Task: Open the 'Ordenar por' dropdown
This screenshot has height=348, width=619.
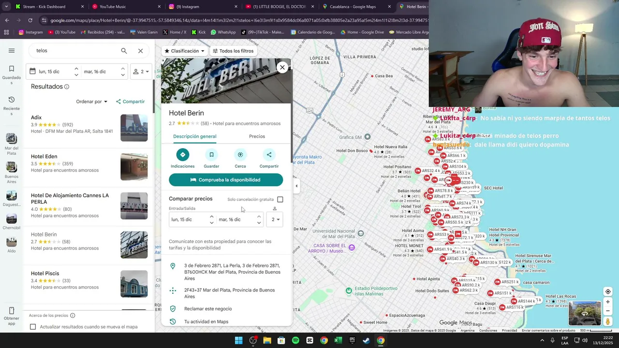Action: point(91,101)
